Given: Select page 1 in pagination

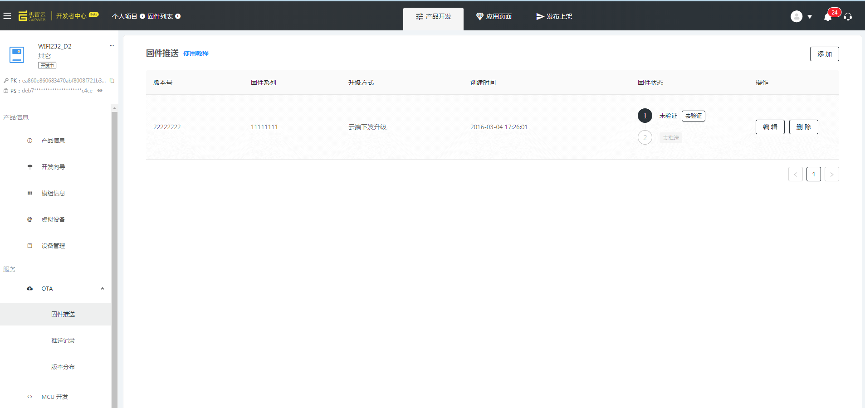Looking at the screenshot, I should [814, 174].
